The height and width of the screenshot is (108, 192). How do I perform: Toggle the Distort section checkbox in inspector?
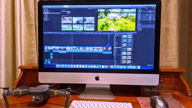[150, 23]
